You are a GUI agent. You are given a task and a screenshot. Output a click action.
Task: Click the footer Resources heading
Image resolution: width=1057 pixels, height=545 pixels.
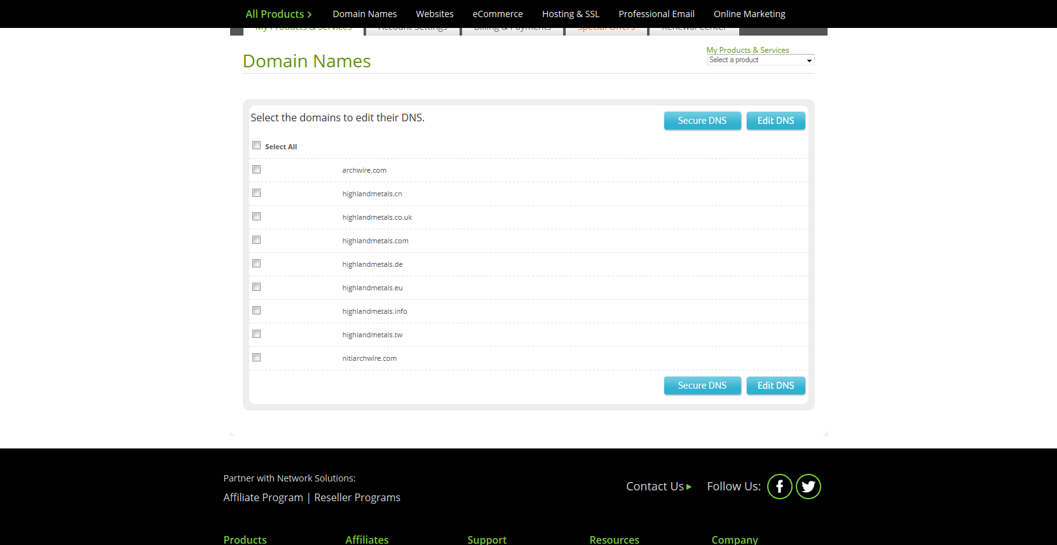[614, 539]
